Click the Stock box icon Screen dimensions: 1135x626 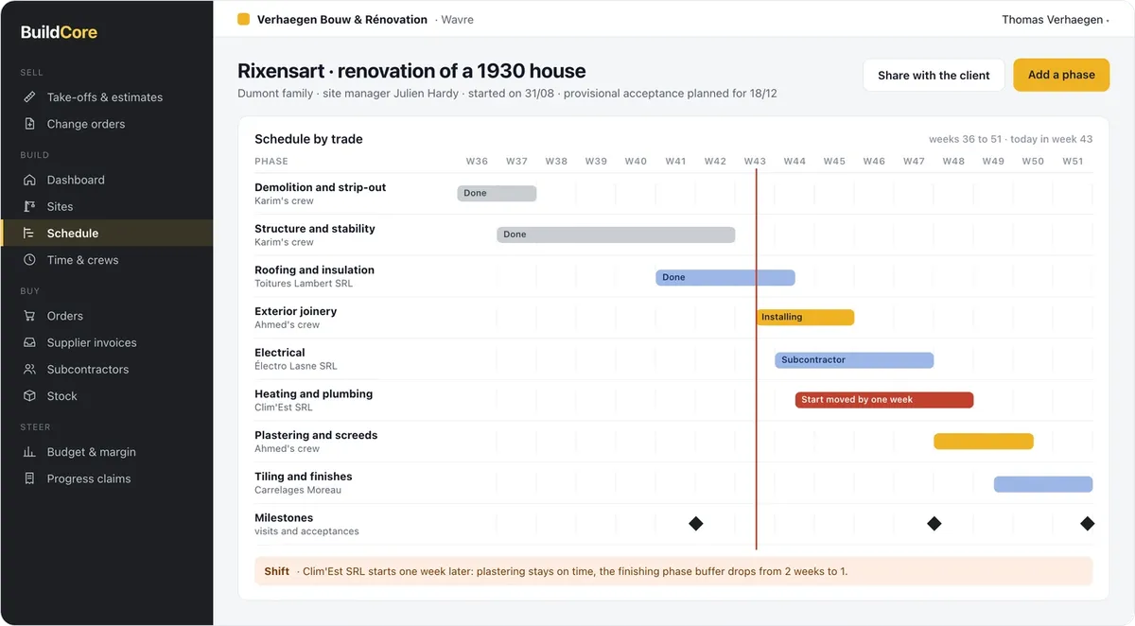point(29,396)
